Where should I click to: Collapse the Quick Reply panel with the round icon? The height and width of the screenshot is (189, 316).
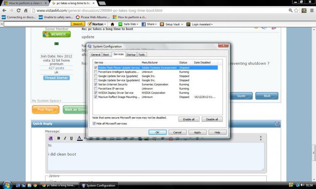(277, 124)
